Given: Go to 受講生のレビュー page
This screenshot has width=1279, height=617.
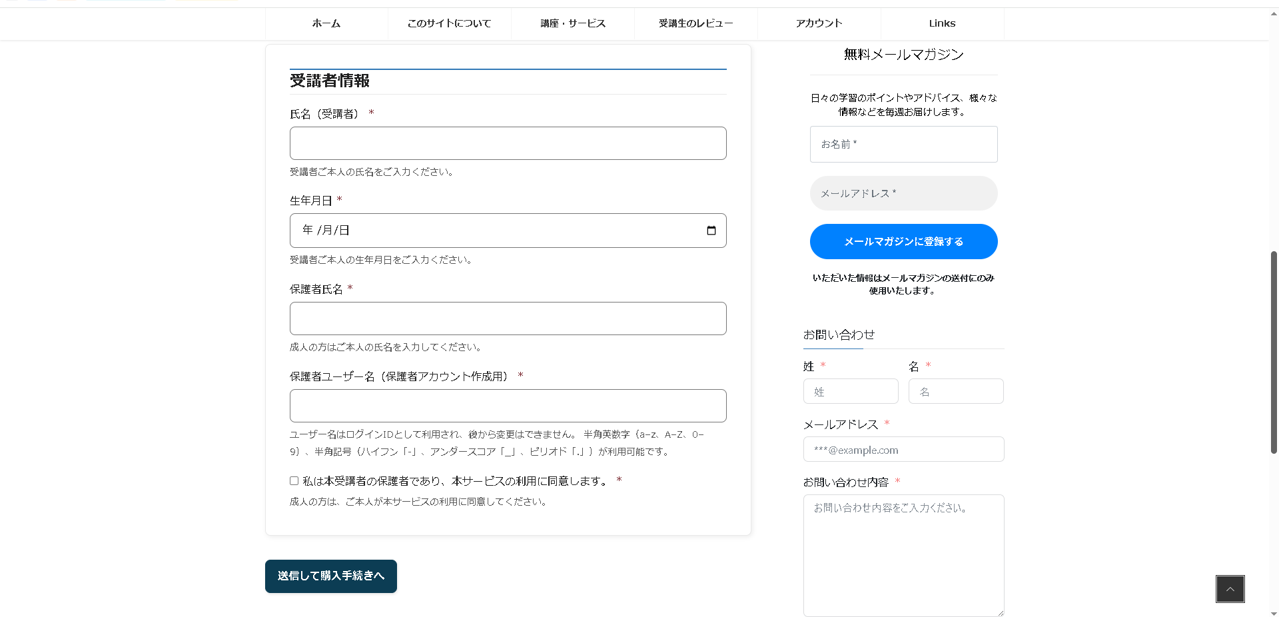Looking at the screenshot, I should [x=695, y=23].
